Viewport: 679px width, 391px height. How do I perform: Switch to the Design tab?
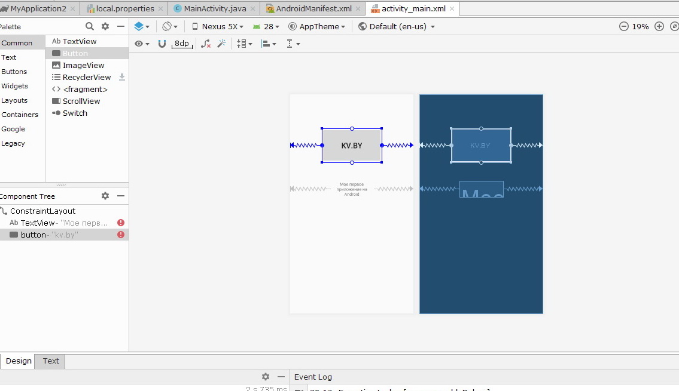point(19,361)
